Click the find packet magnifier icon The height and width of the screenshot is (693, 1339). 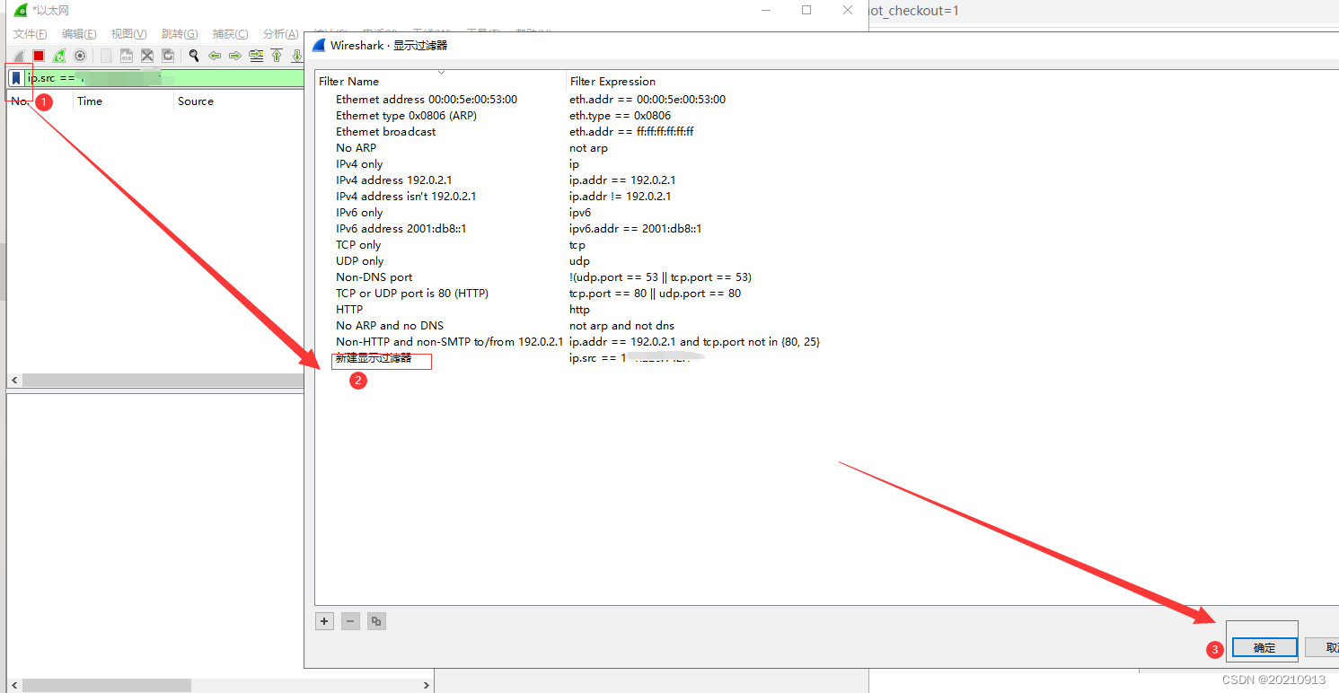click(x=193, y=56)
